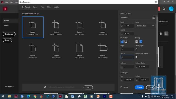The width and height of the screenshot is (176, 99).
Task: Increase the Width stepper value
Action: (122, 25)
